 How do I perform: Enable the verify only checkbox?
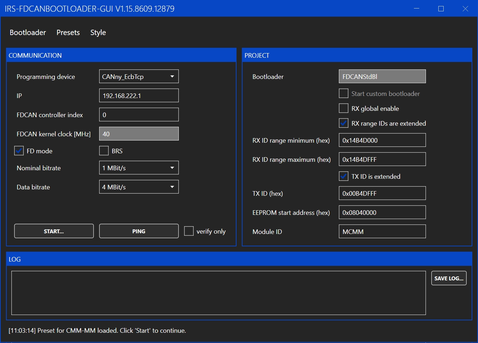(x=189, y=231)
